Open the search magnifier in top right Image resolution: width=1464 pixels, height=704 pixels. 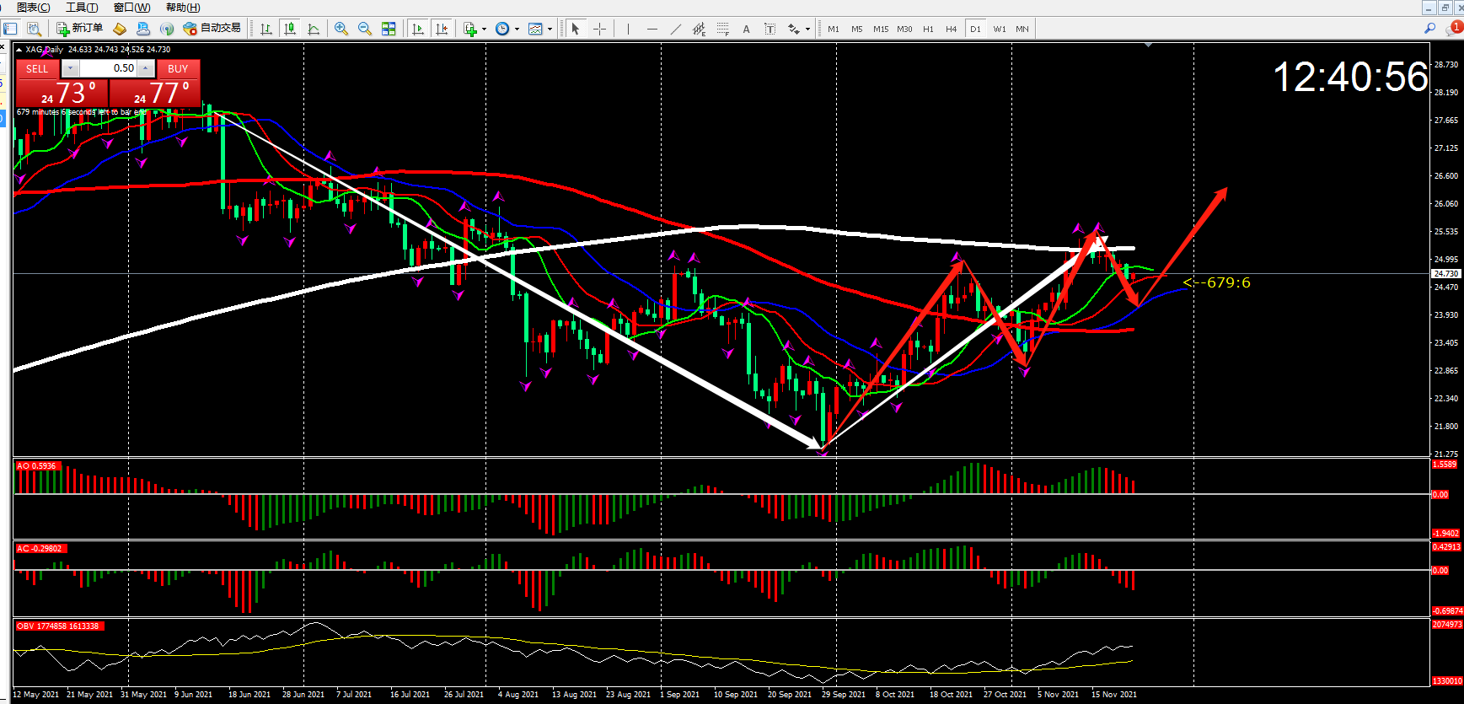(x=1429, y=29)
